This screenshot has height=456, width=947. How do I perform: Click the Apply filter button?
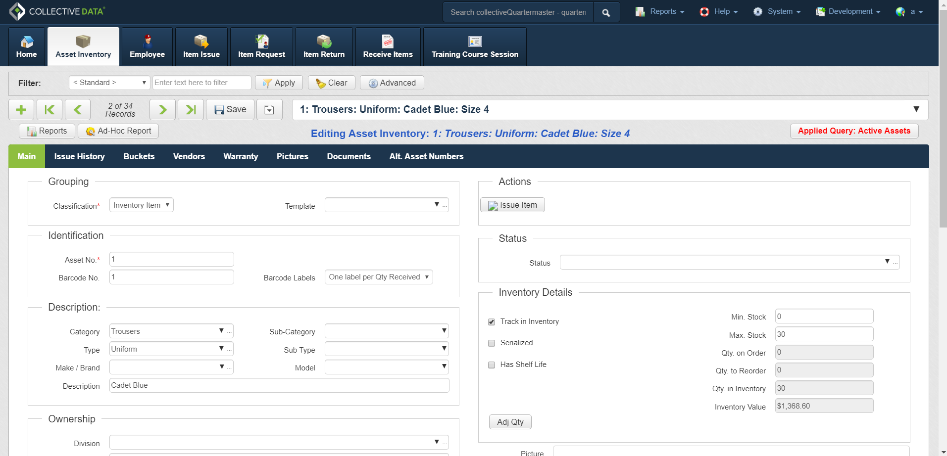tap(279, 83)
